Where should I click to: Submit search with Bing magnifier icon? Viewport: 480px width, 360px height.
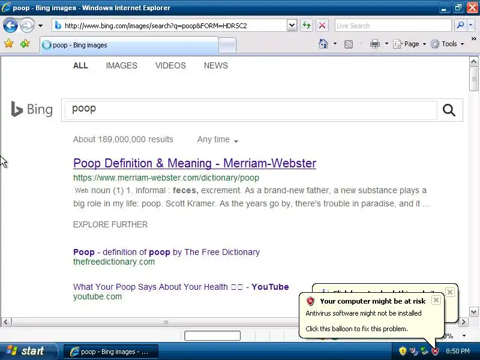[449, 110]
